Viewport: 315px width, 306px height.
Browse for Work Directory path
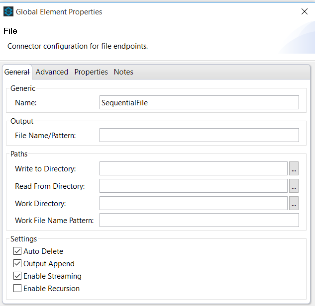pos(294,203)
